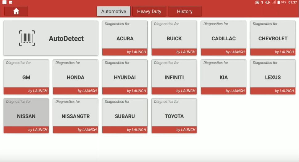Open the screen cast status icon
Screen dimensions: 299x162
tap(257, 2)
